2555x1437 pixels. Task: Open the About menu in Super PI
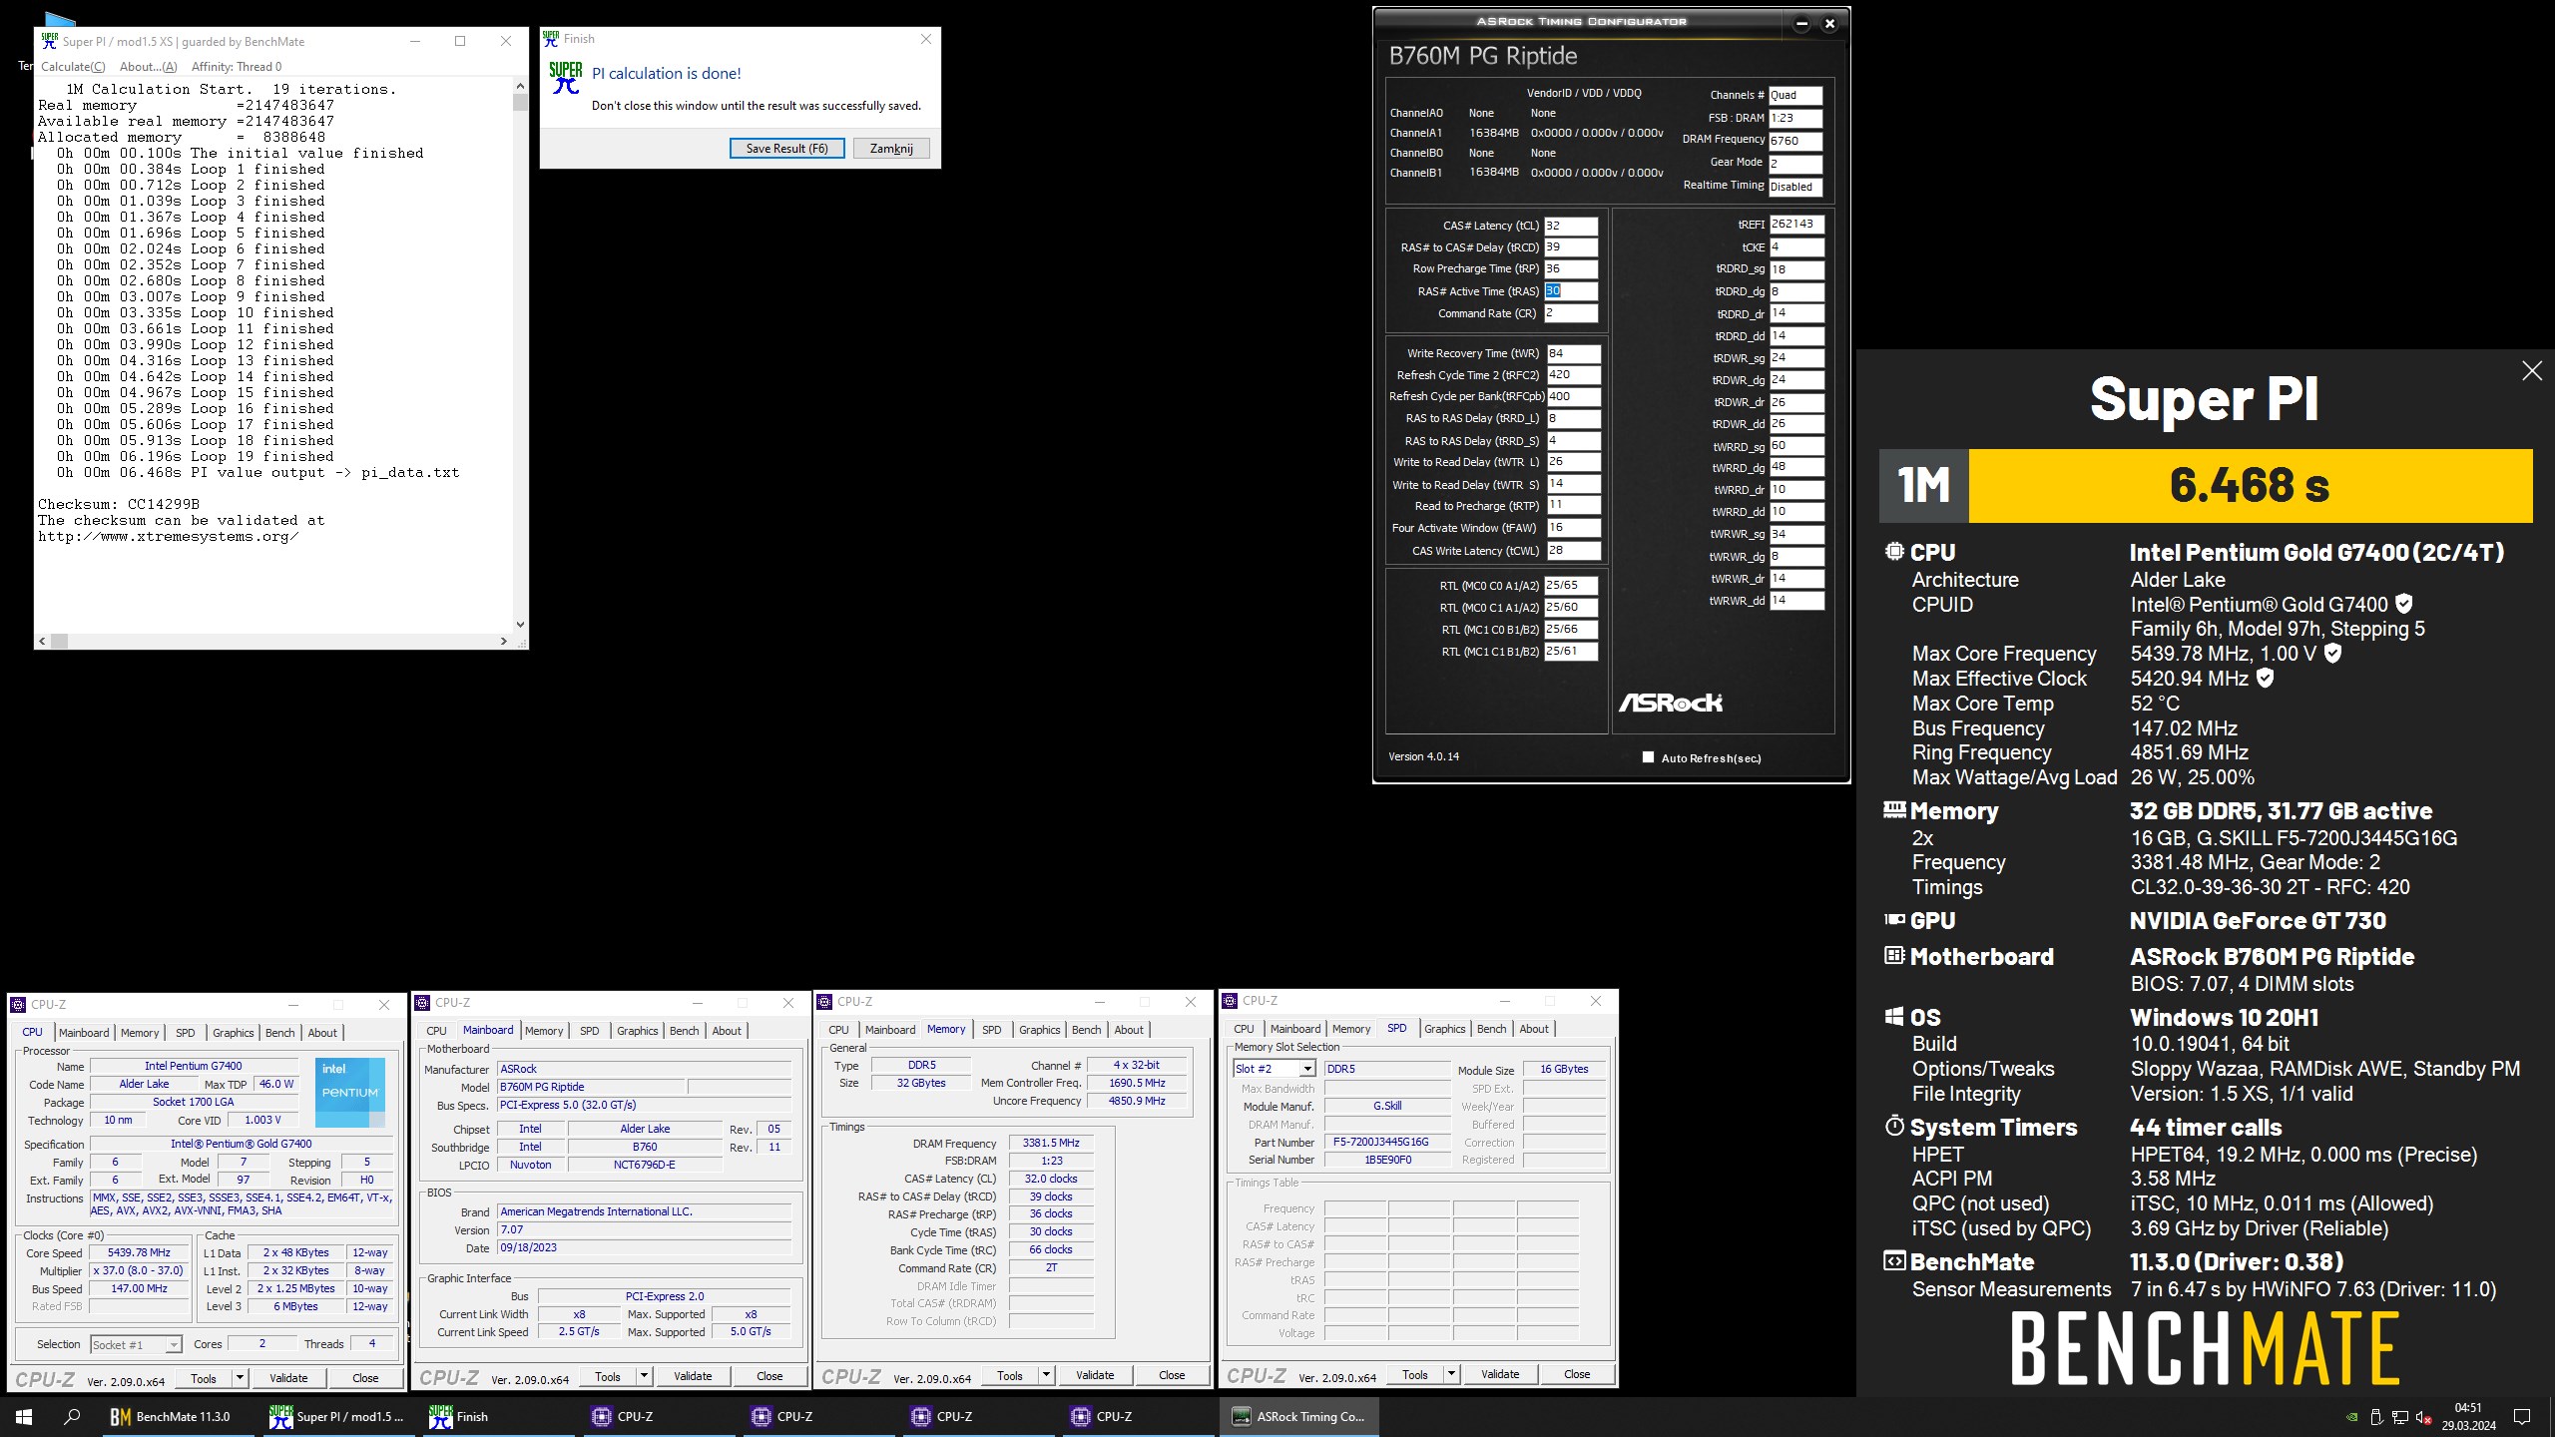[148, 67]
